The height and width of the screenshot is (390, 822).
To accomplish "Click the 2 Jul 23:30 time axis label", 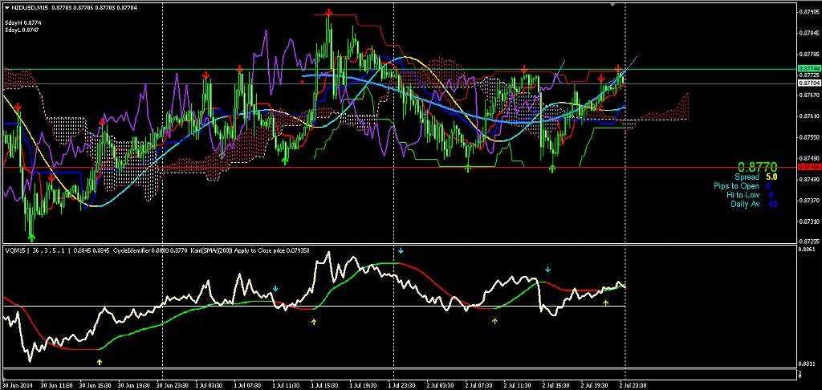I will (634, 384).
